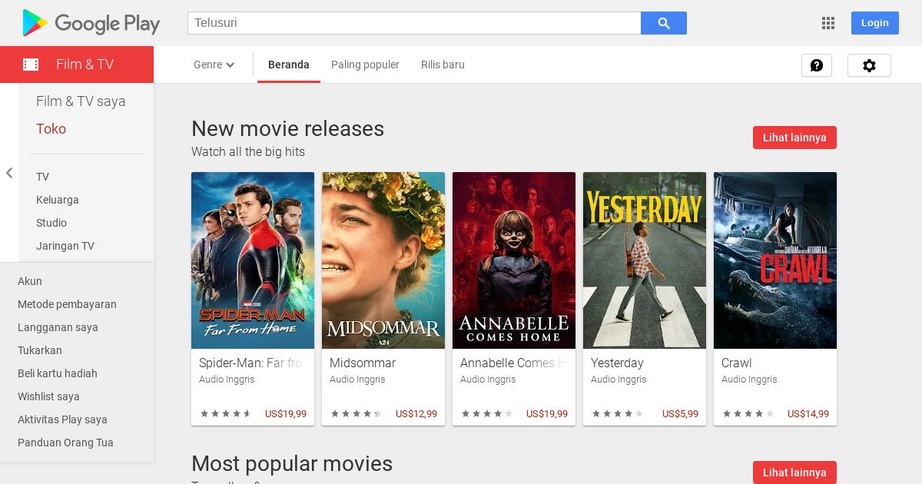Click the Film & TV red header
The image size is (922, 484).
point(77,65)
